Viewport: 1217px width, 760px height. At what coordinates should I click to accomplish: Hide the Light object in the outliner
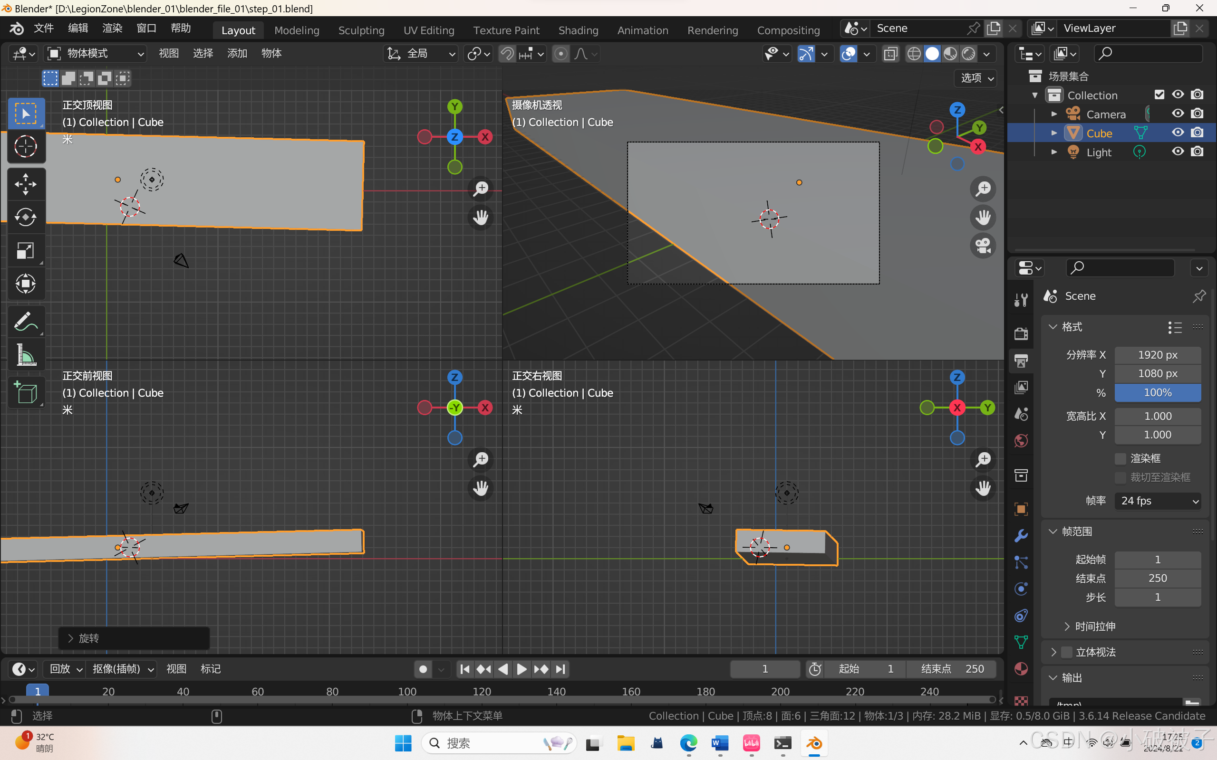[1178, 152]
